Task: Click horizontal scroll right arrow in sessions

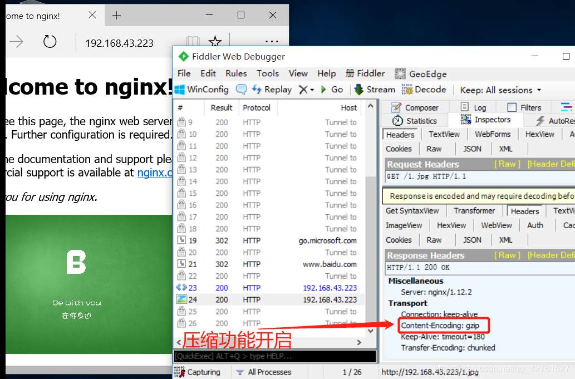Action: tap(359, 342)
